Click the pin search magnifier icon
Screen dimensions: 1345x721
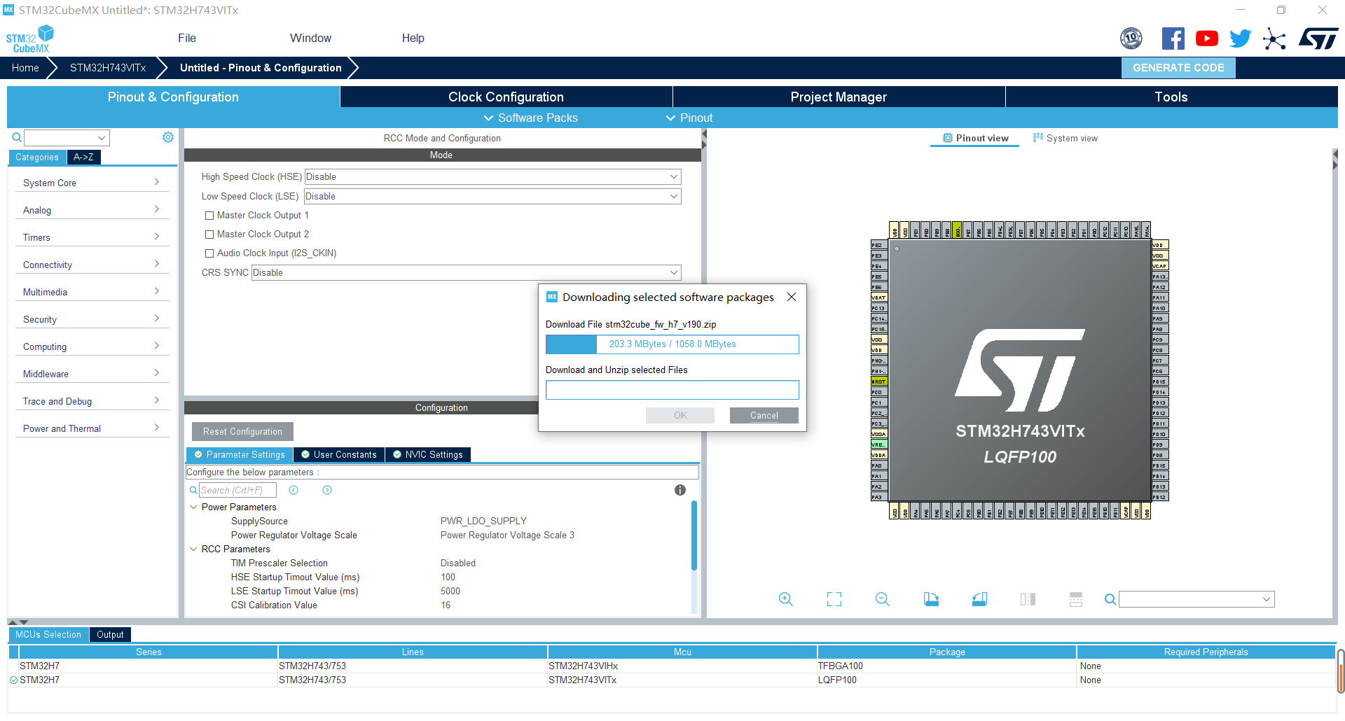click(1110, 599)
